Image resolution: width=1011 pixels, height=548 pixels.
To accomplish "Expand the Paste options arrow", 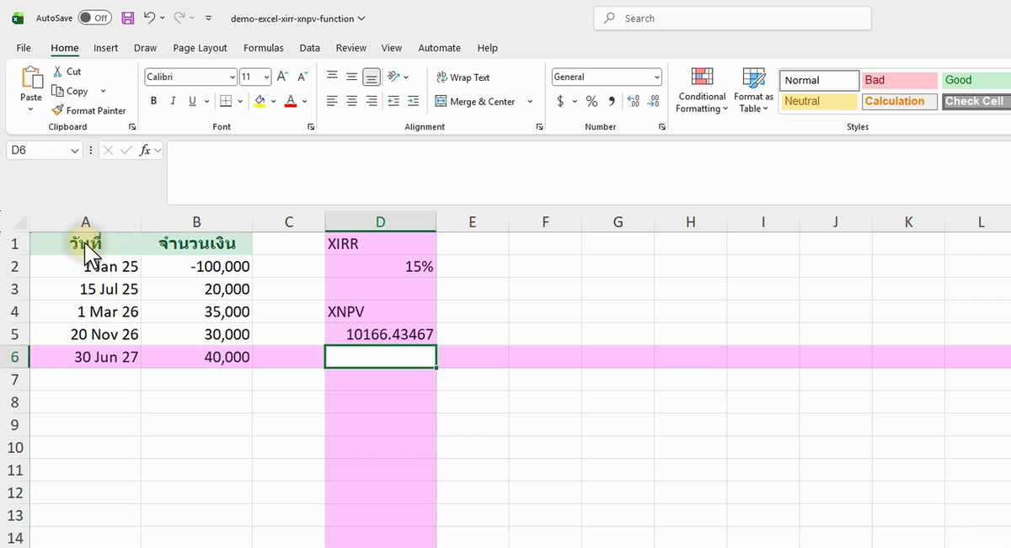I will click(31, 109).
